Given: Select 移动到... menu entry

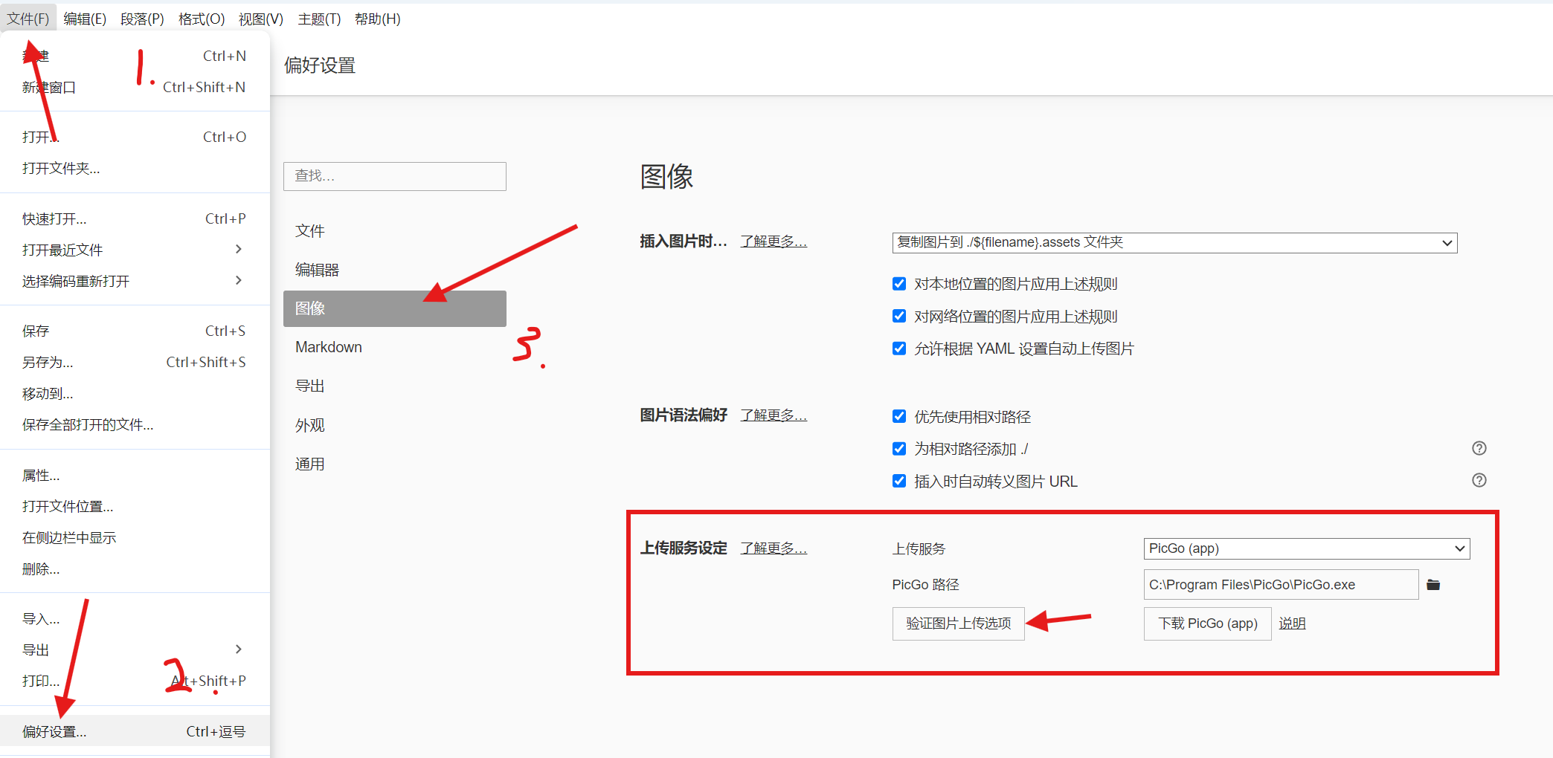Looking at the screenshot, I should coord(135,393).
